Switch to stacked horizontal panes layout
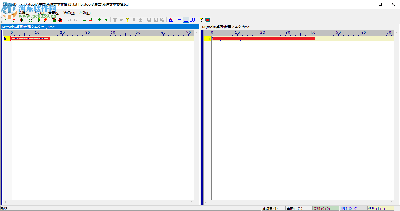 tap(180, 20)
